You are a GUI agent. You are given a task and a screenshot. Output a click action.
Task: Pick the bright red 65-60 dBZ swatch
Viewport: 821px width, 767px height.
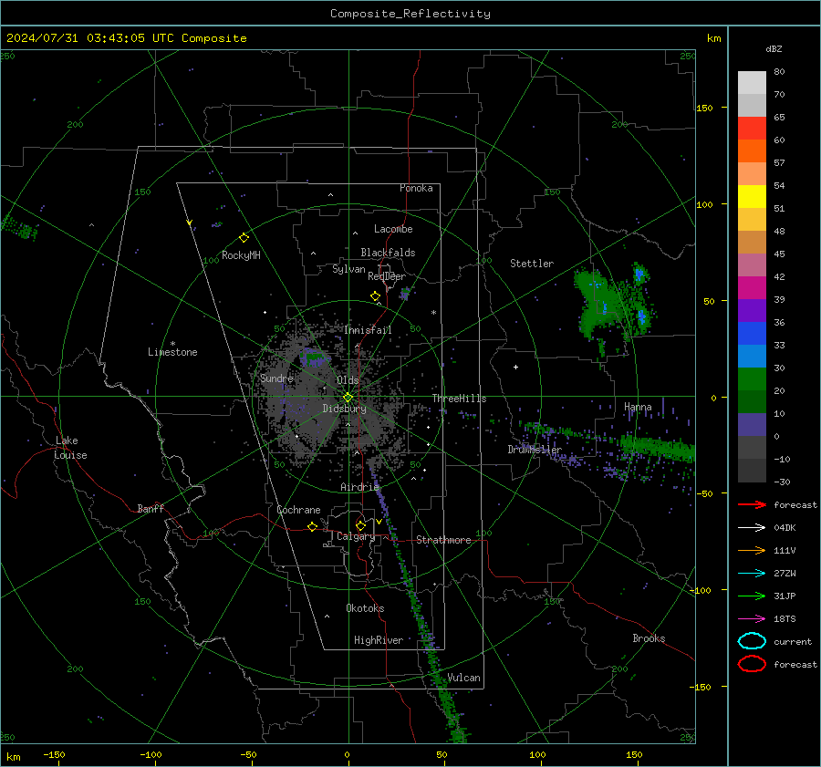coord(752,129)
